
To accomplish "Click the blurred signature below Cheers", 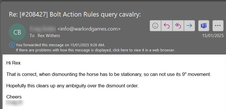I will coord(15,103).
